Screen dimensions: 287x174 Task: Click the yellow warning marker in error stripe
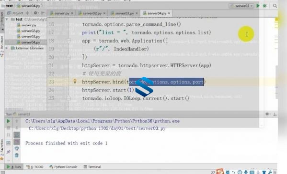pyautogui.click(x=276, y=20)
